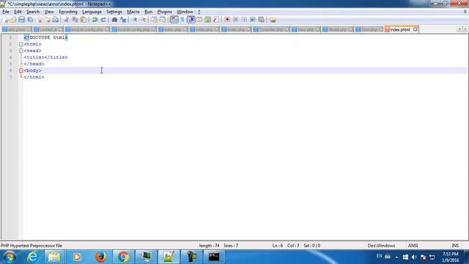Print the document using the printer icon
469x264 pixels.
tap(56, 20)
